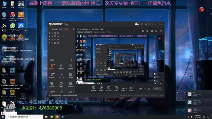The image size is (212, 119).
Task: Click the start streaming button
Action: (x=157, y=89)
